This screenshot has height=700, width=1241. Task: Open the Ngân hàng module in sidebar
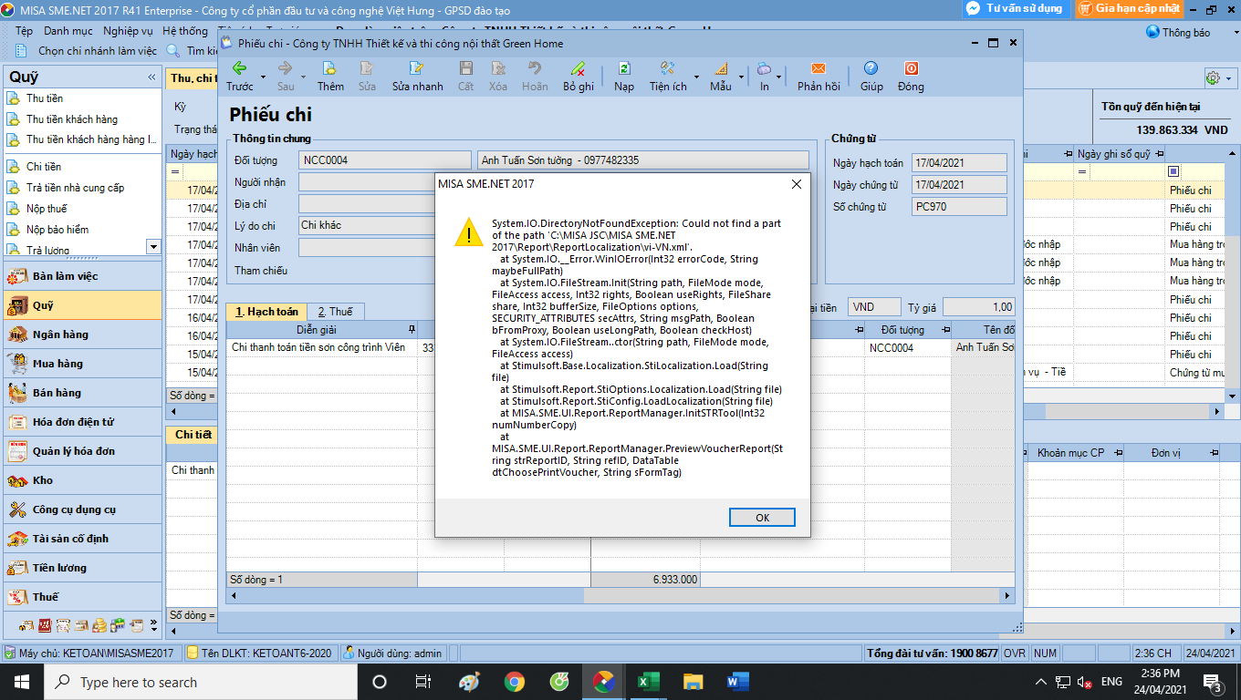(x=83, y=335)
